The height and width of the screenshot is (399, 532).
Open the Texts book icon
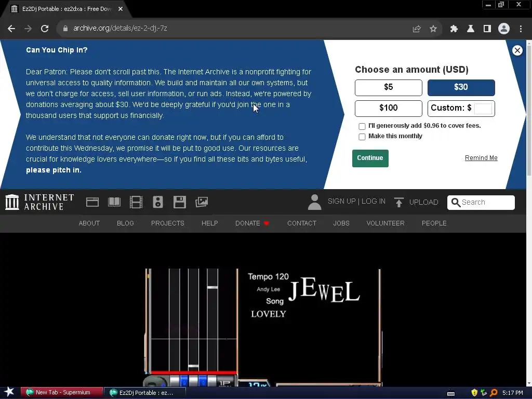pos(114,202)
